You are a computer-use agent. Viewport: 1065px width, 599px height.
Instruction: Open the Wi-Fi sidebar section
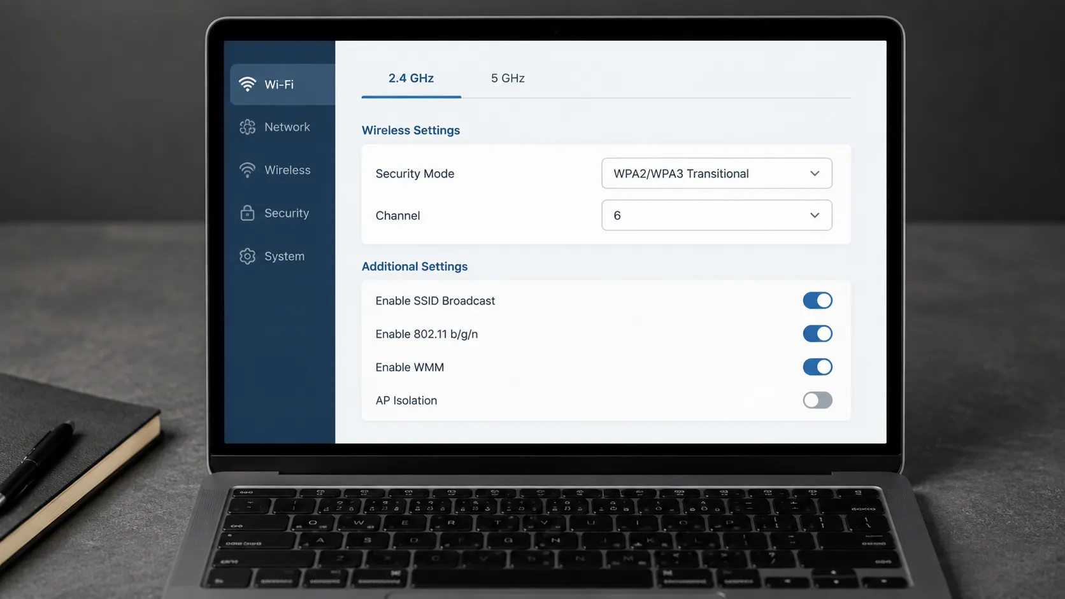coord(282,84)
